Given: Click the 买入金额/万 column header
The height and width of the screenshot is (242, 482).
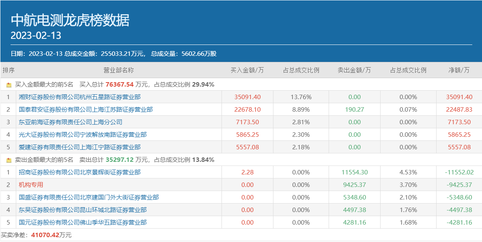Looking at the screenshot, I should [247, 70].
